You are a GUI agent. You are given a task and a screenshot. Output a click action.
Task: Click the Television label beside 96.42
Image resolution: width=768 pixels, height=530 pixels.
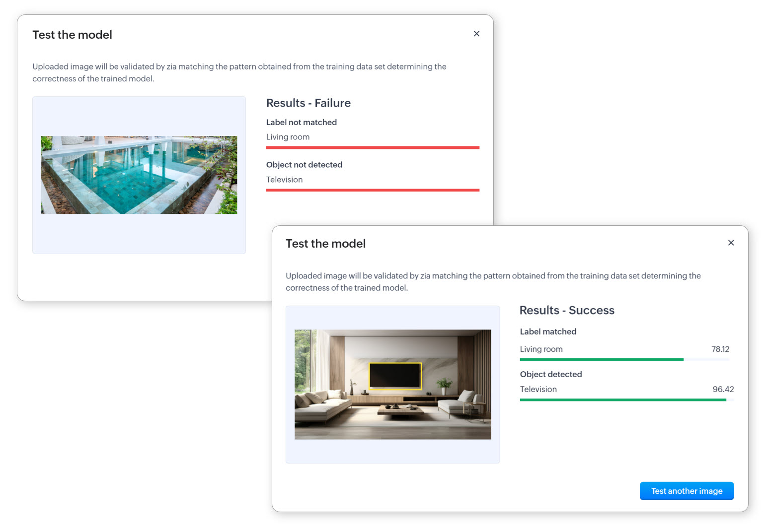[x=538, y=389]
